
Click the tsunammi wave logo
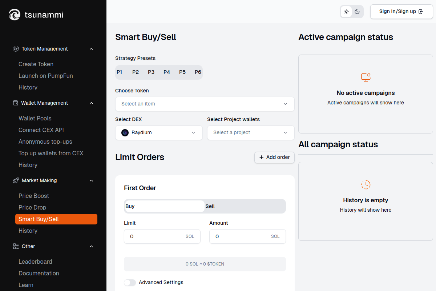coord(15,15)
